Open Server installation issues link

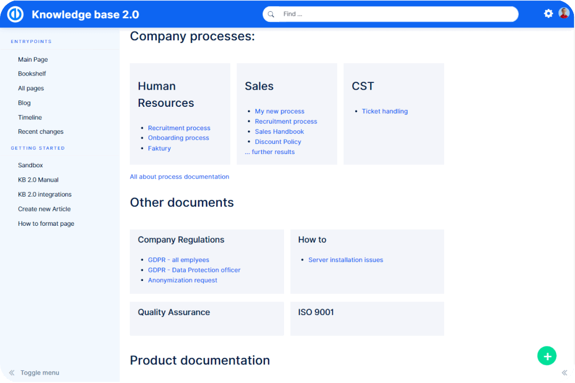[x=346, y=260]
